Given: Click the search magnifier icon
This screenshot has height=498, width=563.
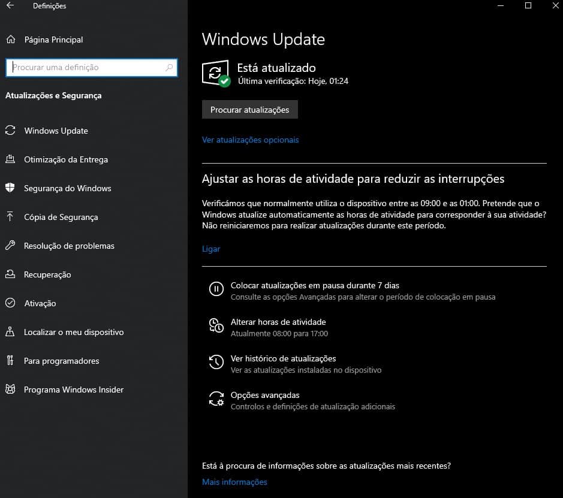Looking at the screenshot, I should [x=169, y=68].
